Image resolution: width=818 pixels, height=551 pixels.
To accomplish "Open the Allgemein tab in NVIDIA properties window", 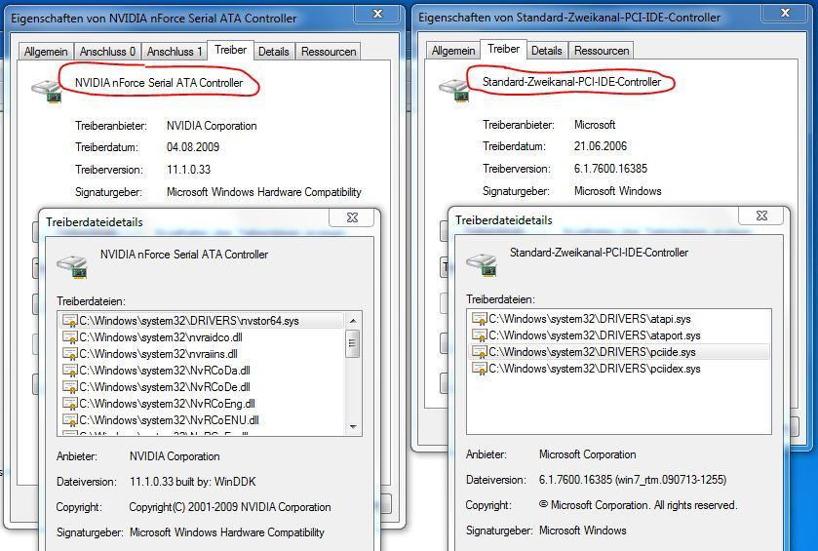I will [46, 52].
